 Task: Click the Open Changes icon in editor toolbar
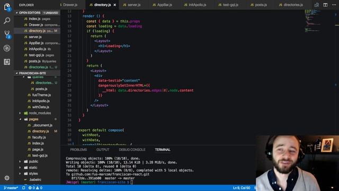[317, 5]
